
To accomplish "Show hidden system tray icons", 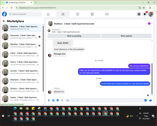I will 137,116.
